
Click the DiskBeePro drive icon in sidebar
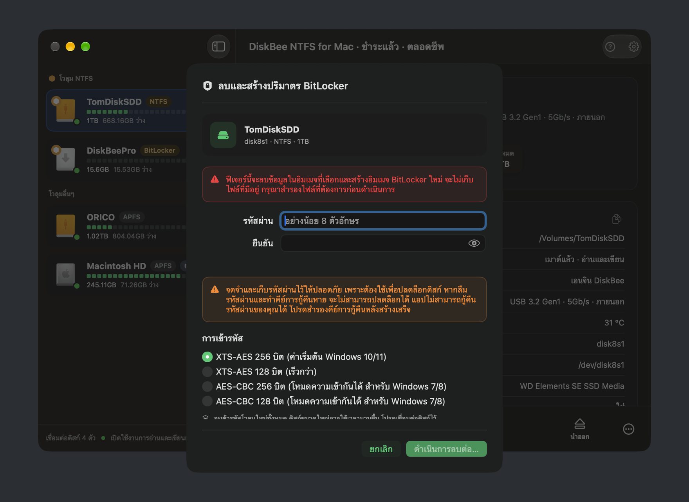click(x=65, y=159)
